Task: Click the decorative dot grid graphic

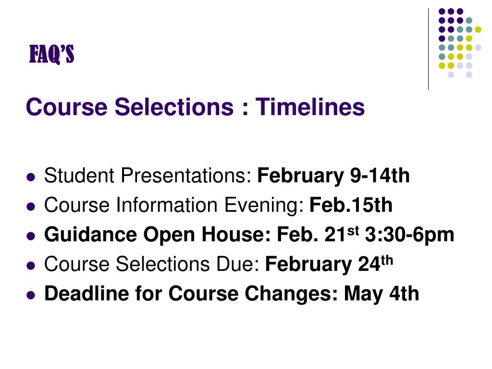Action: (460, 43)
